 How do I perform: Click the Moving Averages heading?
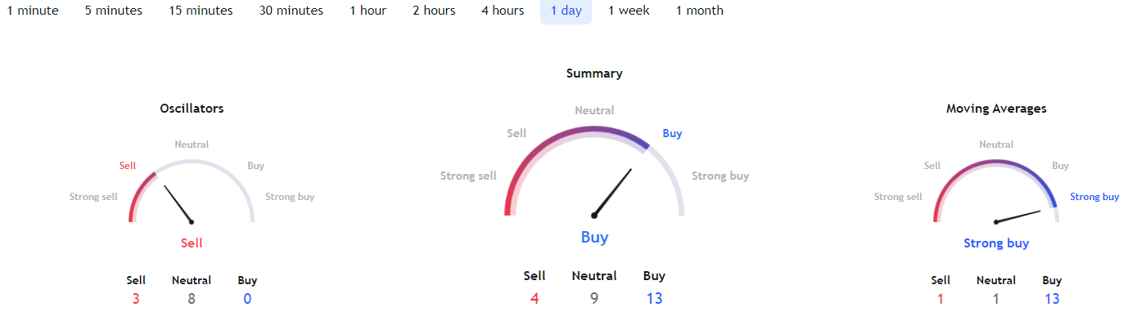point(996,108)
